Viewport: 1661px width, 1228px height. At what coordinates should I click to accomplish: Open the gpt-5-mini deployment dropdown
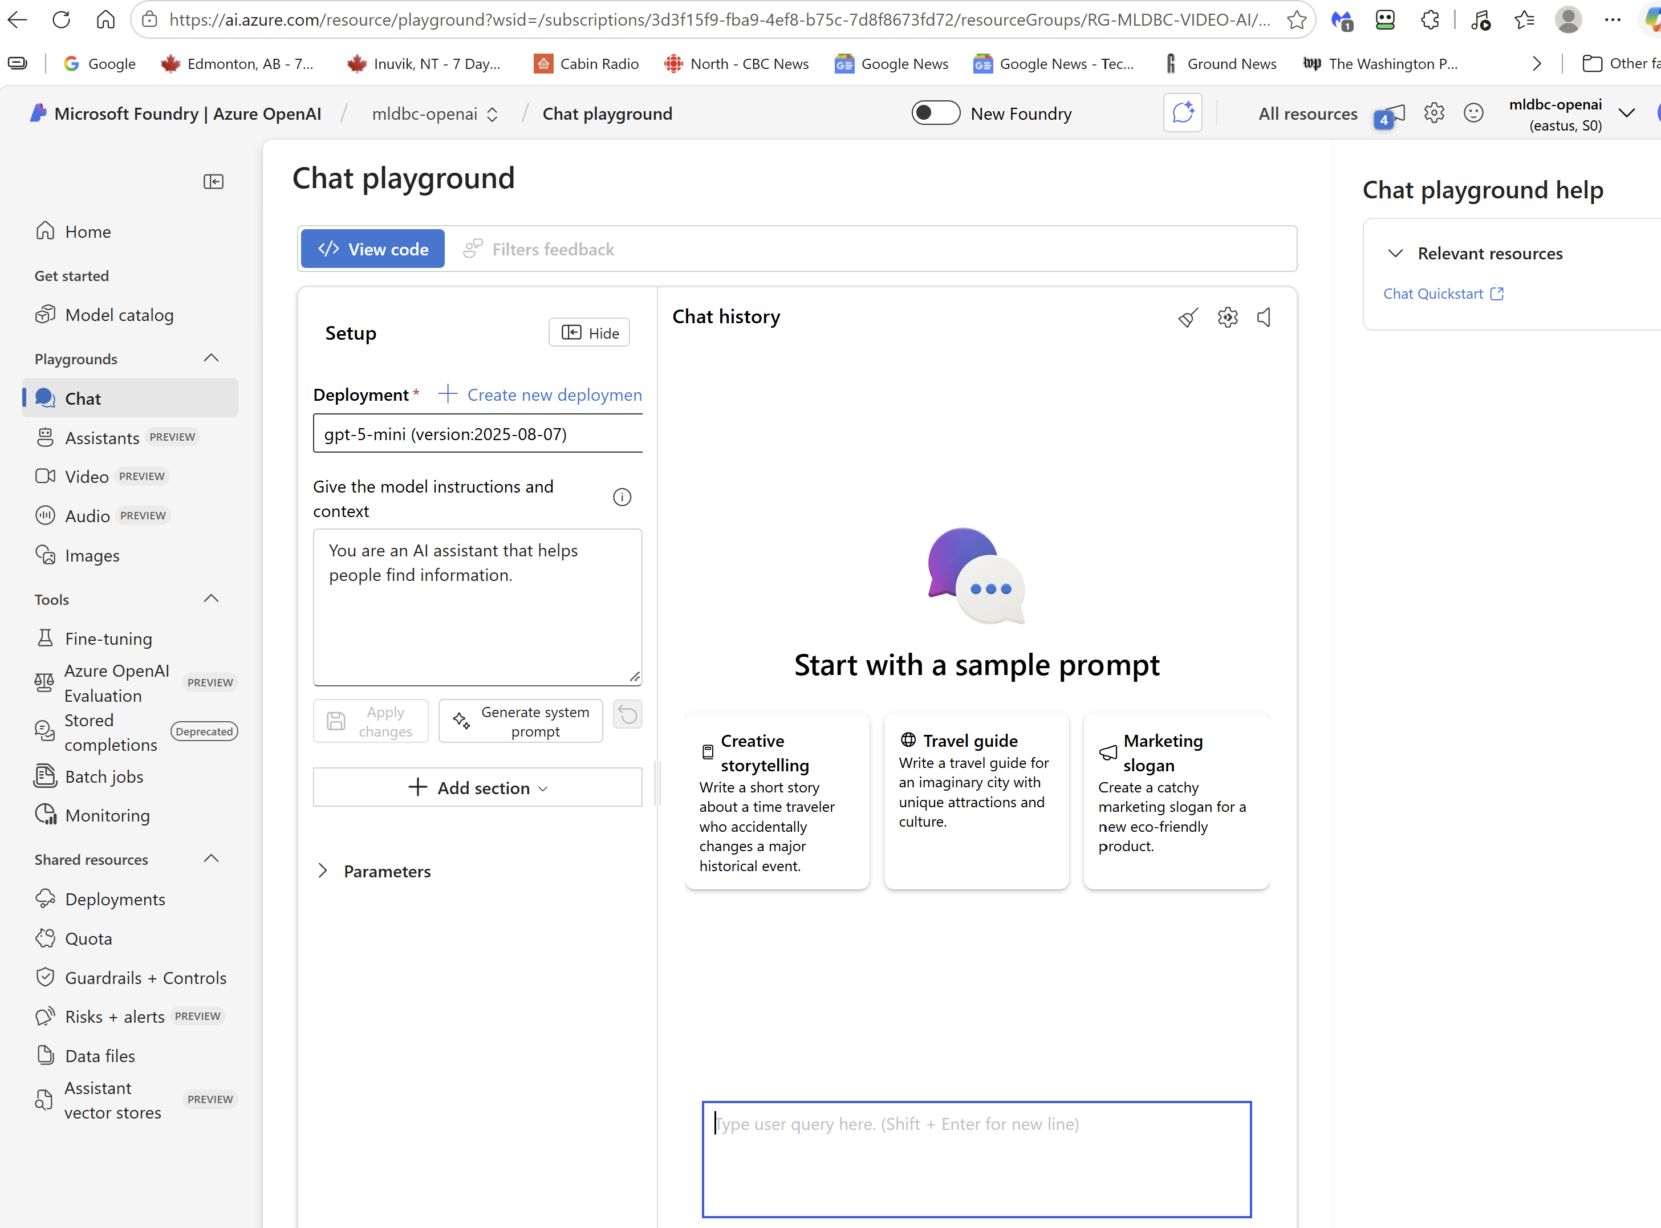tap(477, 433)
